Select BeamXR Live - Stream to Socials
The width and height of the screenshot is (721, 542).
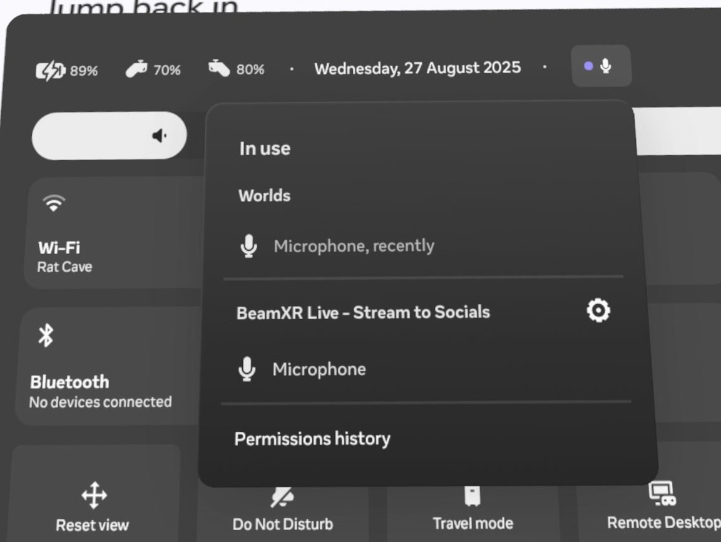click(x=363, y=312)
